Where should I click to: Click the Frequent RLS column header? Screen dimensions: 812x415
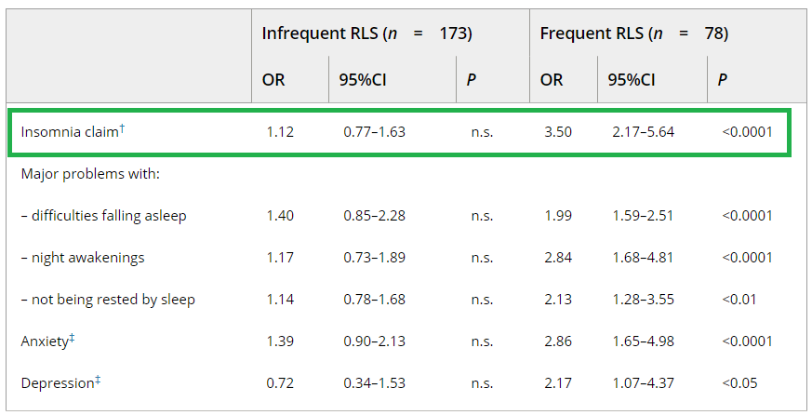633,33
